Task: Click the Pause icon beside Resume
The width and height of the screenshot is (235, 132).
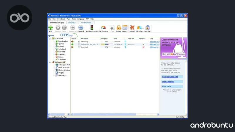Action: click(x=64, y=28)
